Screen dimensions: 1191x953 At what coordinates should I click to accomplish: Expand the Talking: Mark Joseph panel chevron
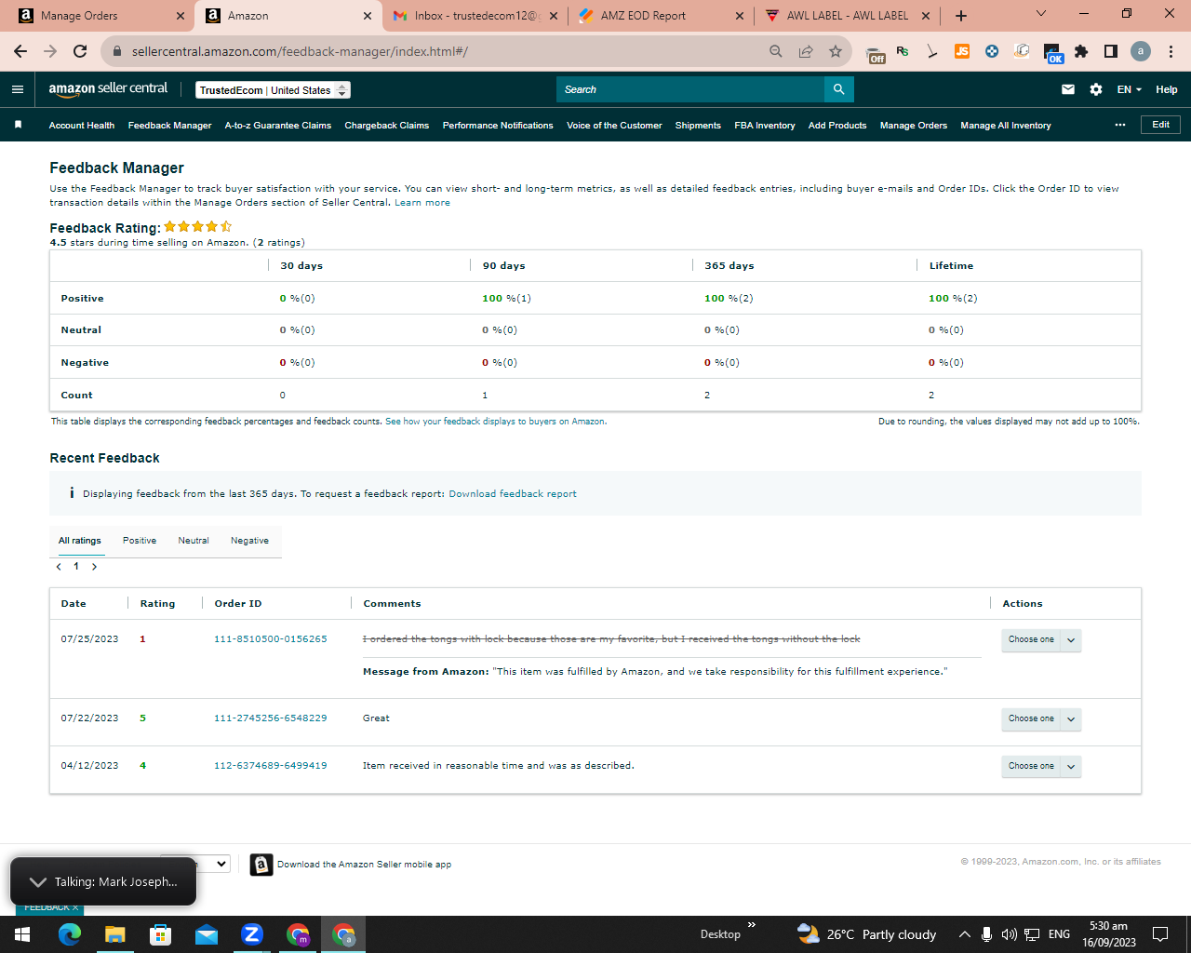pyautogui.click(x=38, y=882)
